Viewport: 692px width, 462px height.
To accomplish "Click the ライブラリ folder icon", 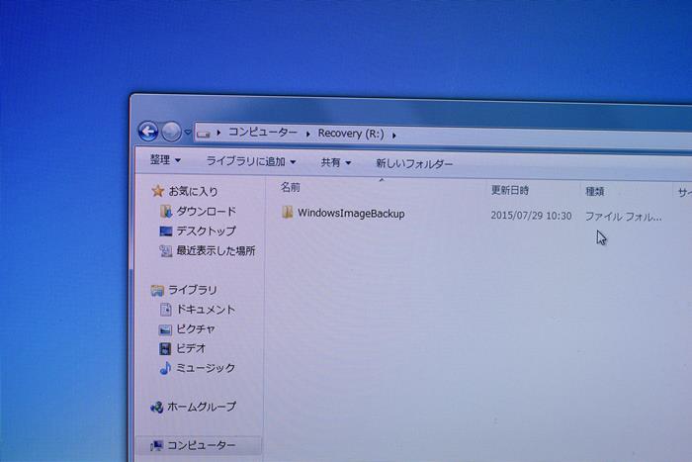I will 157,291.
